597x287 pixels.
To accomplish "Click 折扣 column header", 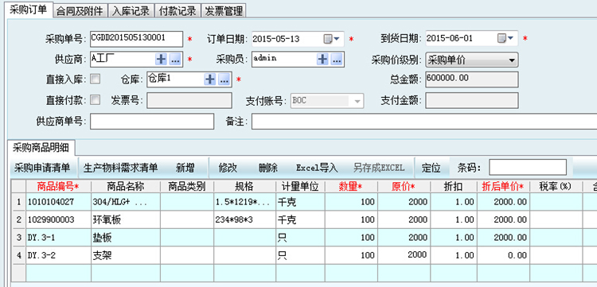I will [453, 186].
